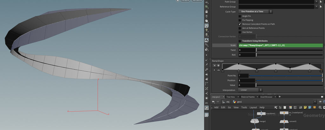The width and height of the screenshot is (325, 130).
Task: Enable Transform Using Attributes checkbox
Action: click(240, 41)
